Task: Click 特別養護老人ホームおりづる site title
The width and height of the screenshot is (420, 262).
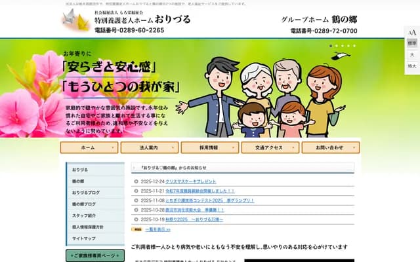Action: pyautogui.click(x=142, y=20)
